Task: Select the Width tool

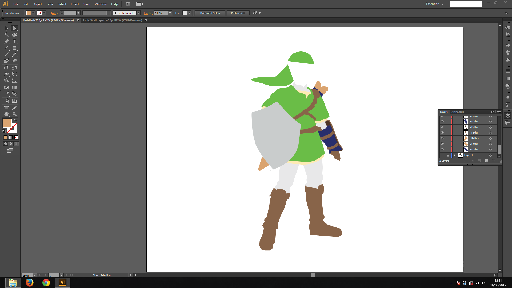Action: (6, 74)
